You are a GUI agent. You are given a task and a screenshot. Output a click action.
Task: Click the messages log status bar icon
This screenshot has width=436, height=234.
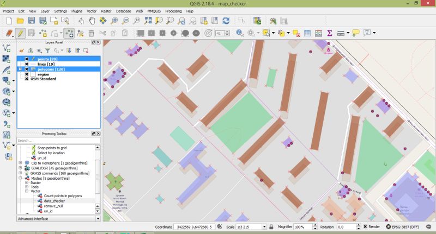tap(429, 227)
